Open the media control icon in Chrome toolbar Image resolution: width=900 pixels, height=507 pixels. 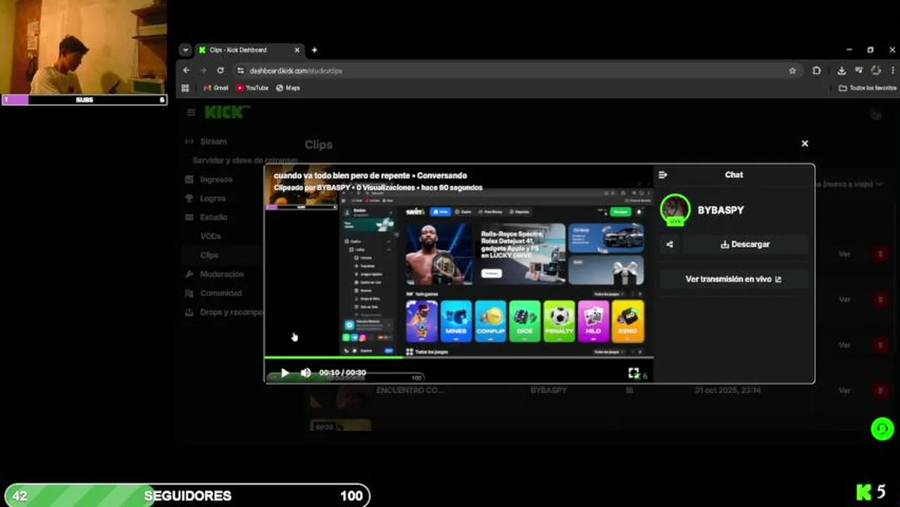[x=858, y=70]
